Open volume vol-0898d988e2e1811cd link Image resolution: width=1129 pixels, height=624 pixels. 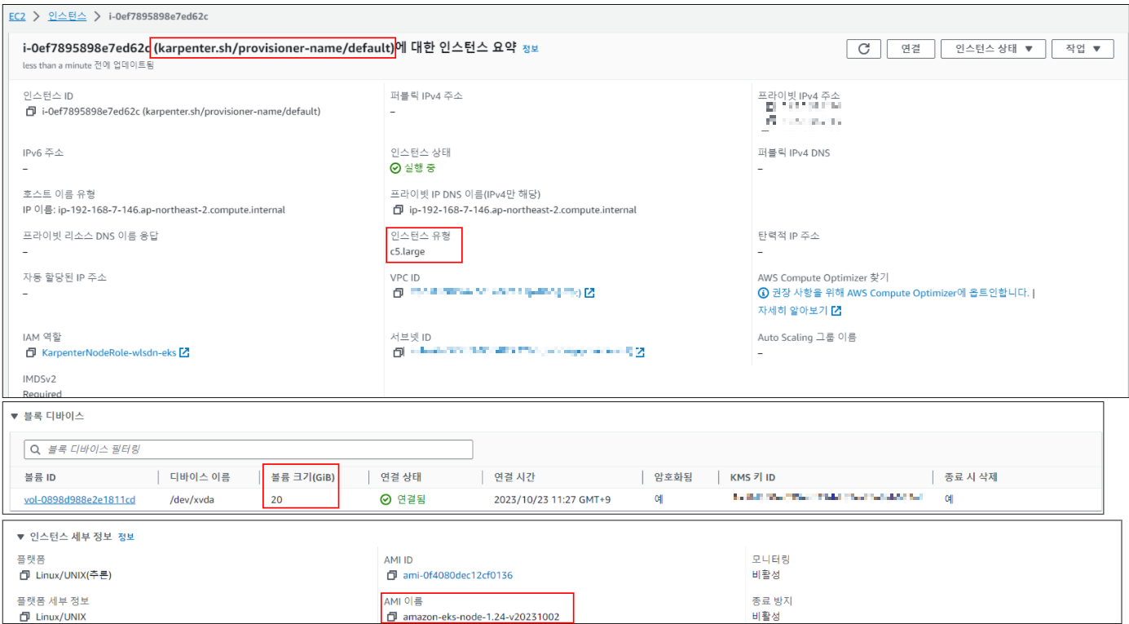80,499
